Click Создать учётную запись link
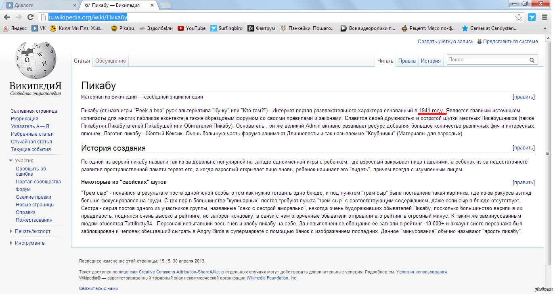 click(446, 42)
